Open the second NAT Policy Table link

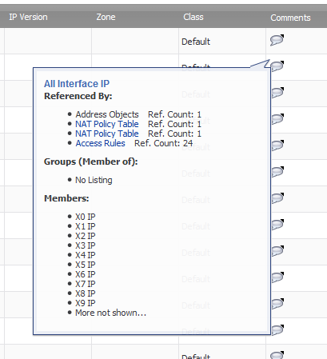107,134
